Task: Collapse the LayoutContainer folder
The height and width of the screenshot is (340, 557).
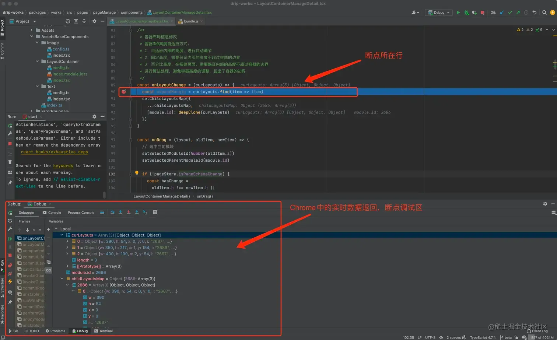Action: coord(37,62)
